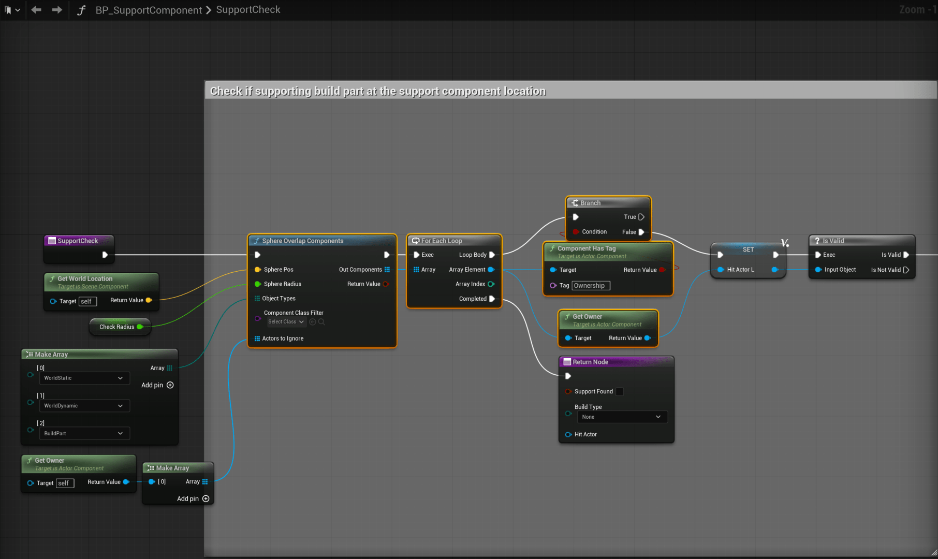This screenshot has height=559, width=938.
Task: Open the Select Class filter dropdown
Action: click(x=286, y=322)
